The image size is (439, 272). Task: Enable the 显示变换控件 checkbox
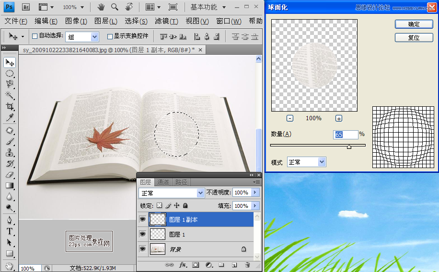[110, 36]
